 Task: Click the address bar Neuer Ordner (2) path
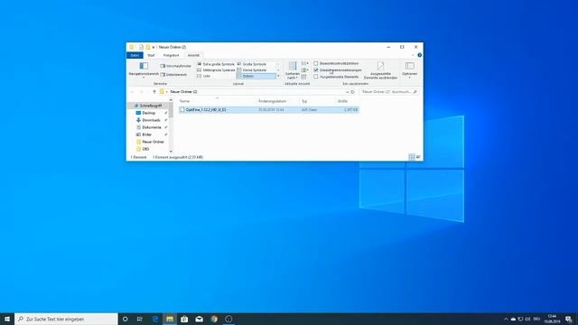(183, 92)
